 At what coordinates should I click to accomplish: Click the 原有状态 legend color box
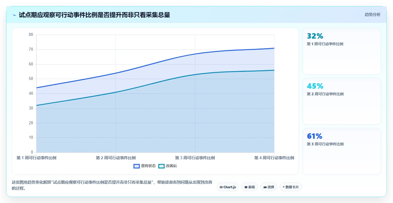(137, 166)
